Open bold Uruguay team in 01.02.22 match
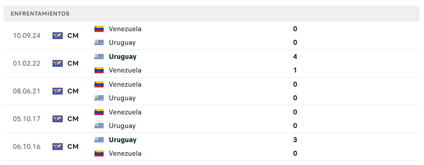This screenshot has height=165, width=424. (123, 57)
